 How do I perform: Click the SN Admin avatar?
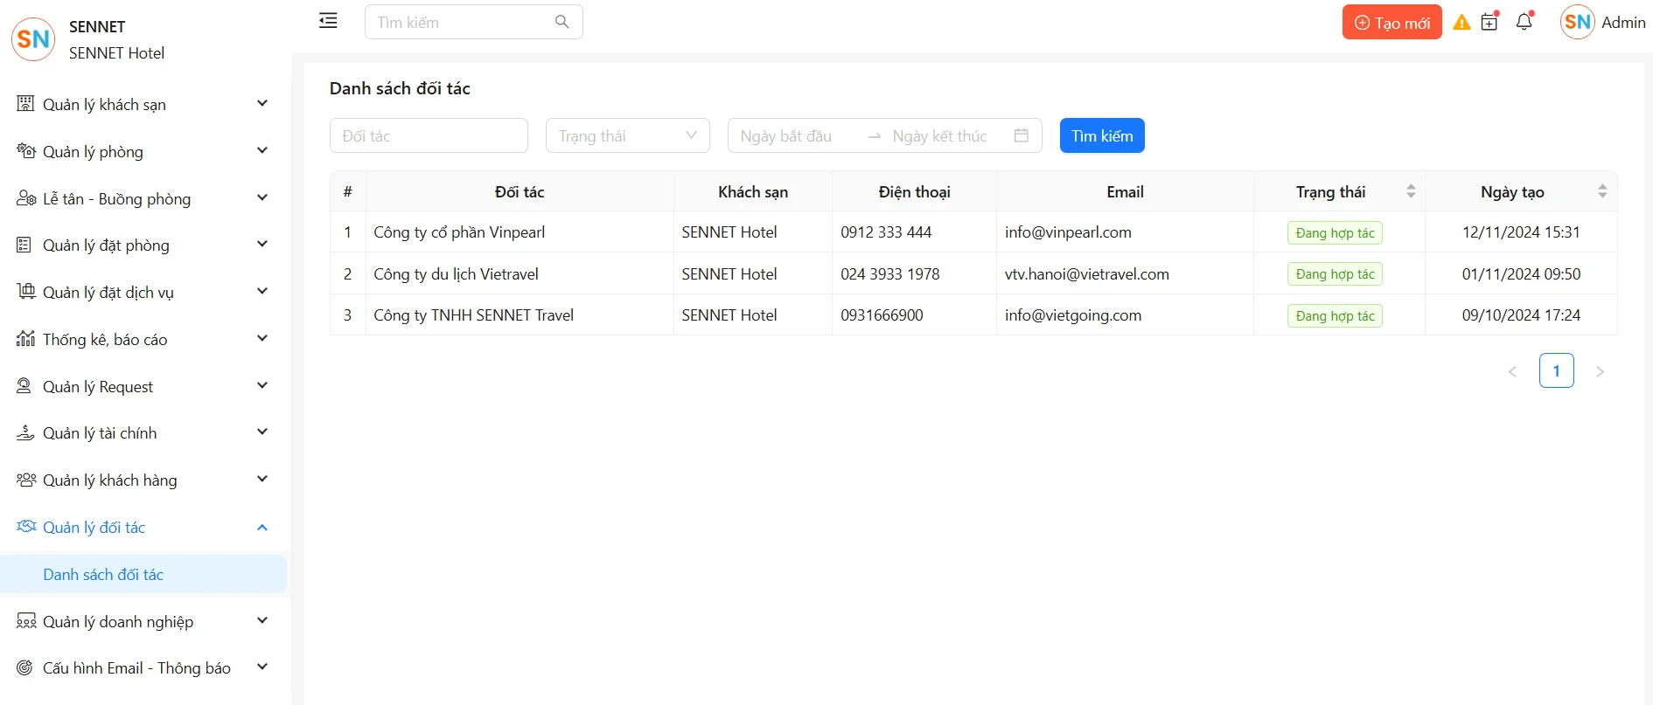(1577, 23)
